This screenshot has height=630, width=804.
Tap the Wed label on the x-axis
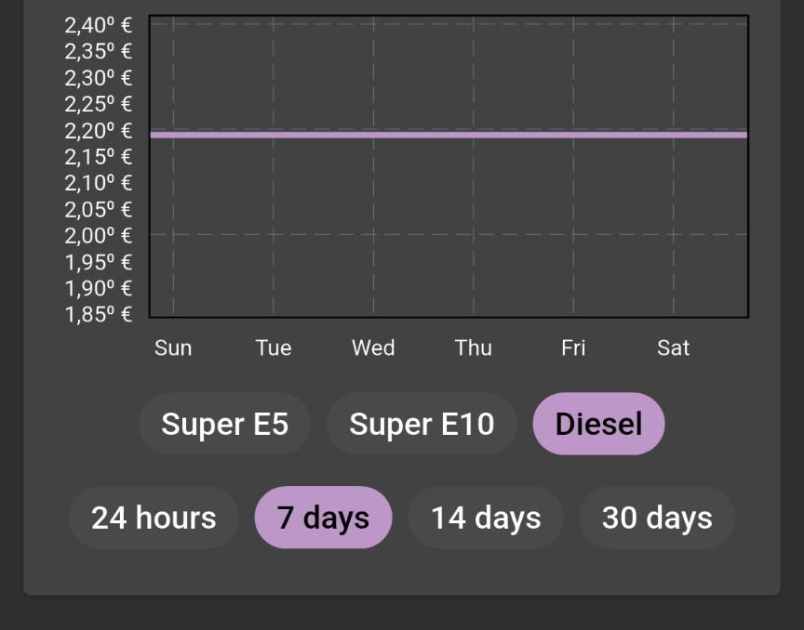point(373,348)
